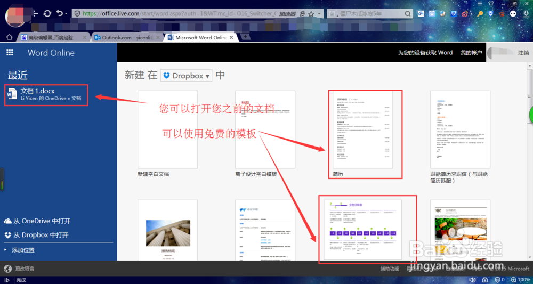Viewport: 533px width, 284px height.
Task: Select the report template with columns photo
Action: point(167,230)
